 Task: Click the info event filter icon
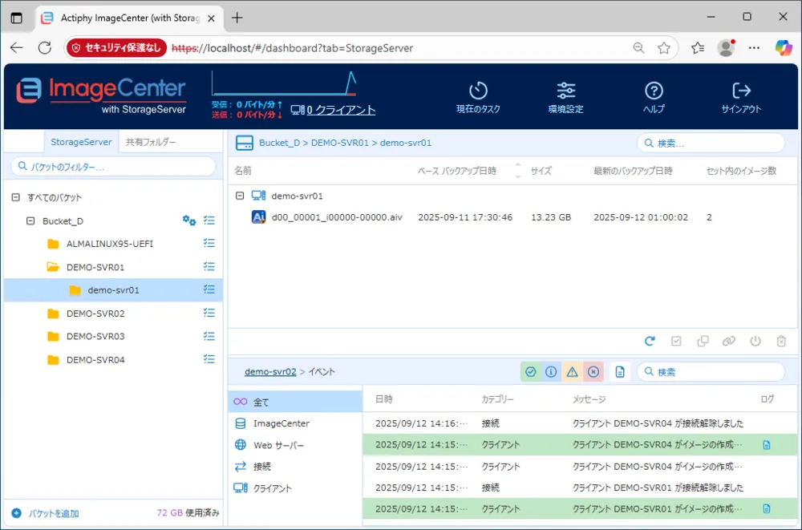coord(552,371)
